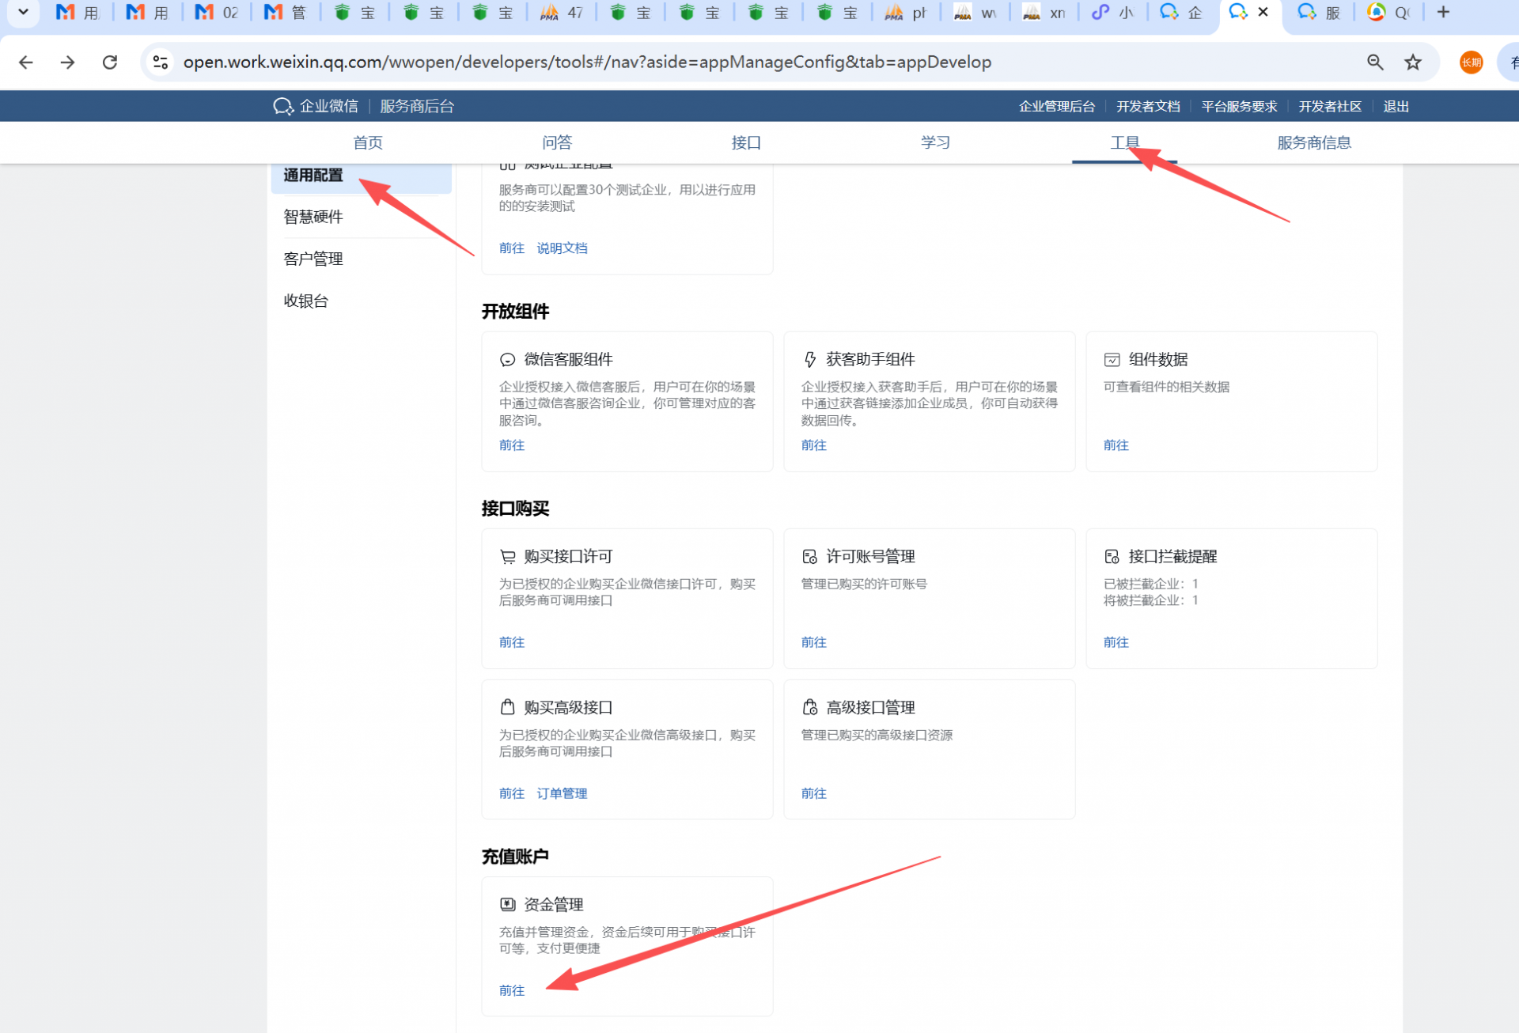Viewport: 1519px width, 1033px height.
Task: Bookmark this page with star icon
Action: coord(1412,62)
